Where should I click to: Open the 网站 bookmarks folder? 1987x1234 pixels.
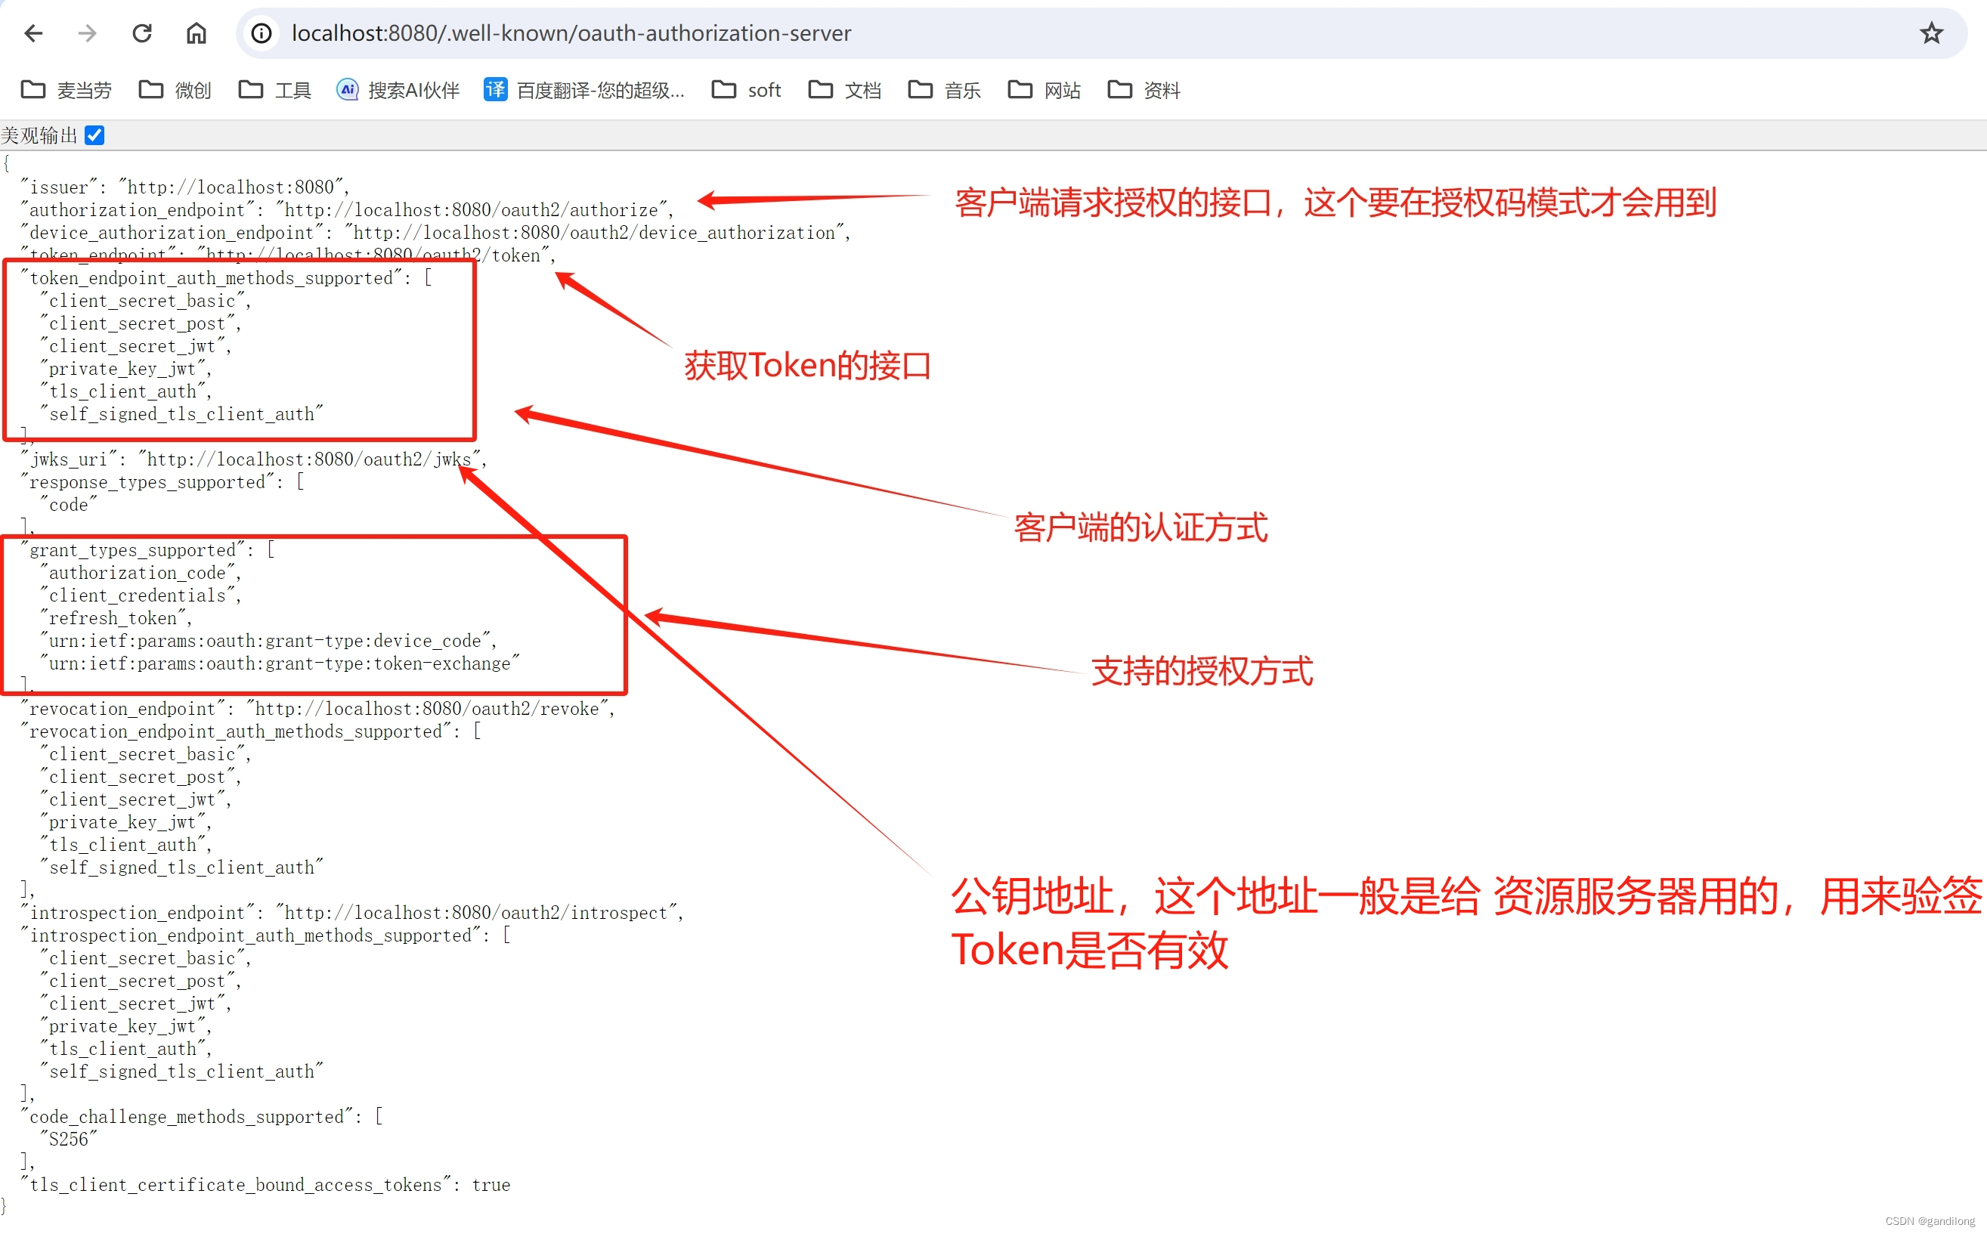point(1045,90)
